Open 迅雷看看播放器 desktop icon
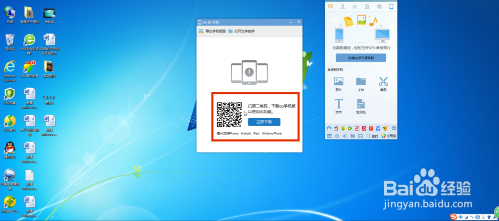This screenshot has height=221, width=499. [x=10, y=179]
